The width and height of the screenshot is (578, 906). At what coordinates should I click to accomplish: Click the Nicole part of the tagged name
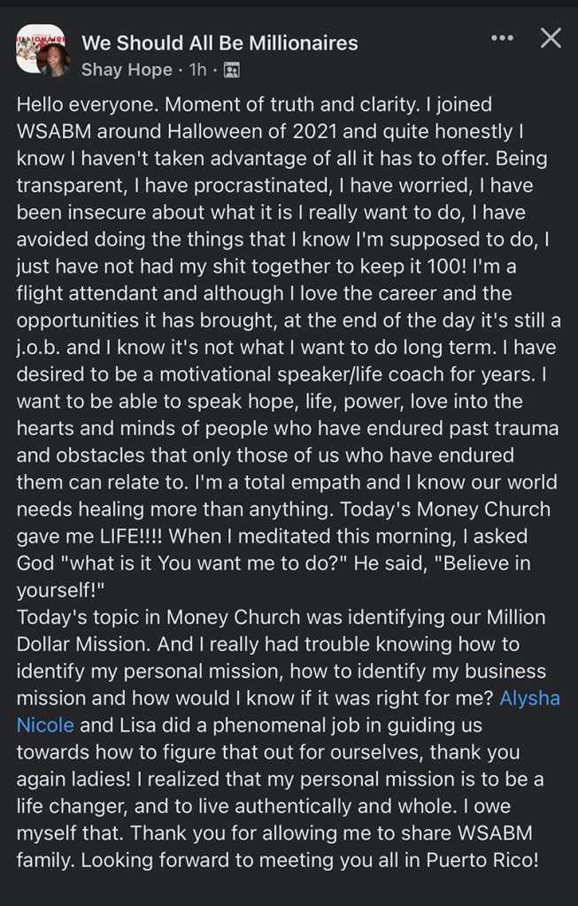44,725
